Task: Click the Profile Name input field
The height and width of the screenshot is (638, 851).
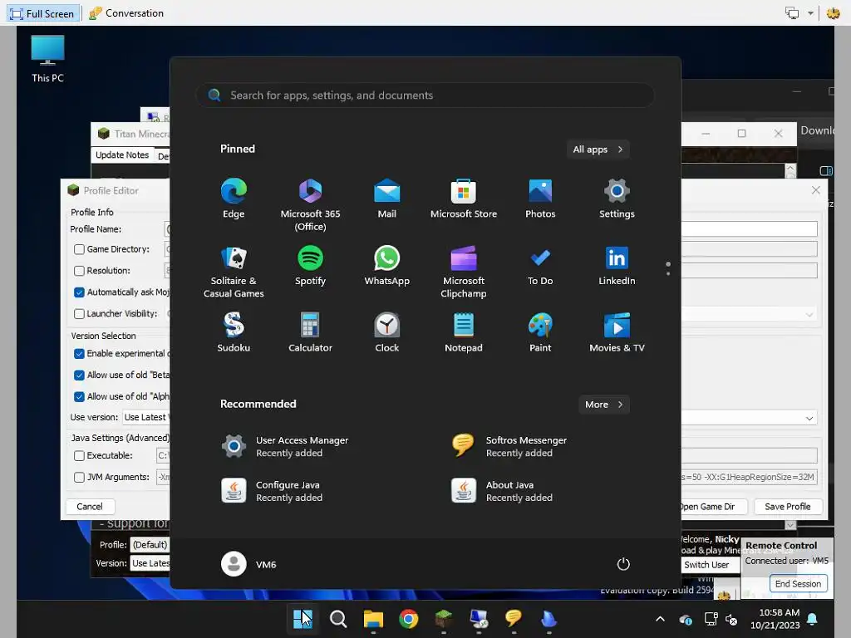Action: click(x=749, y=229)
